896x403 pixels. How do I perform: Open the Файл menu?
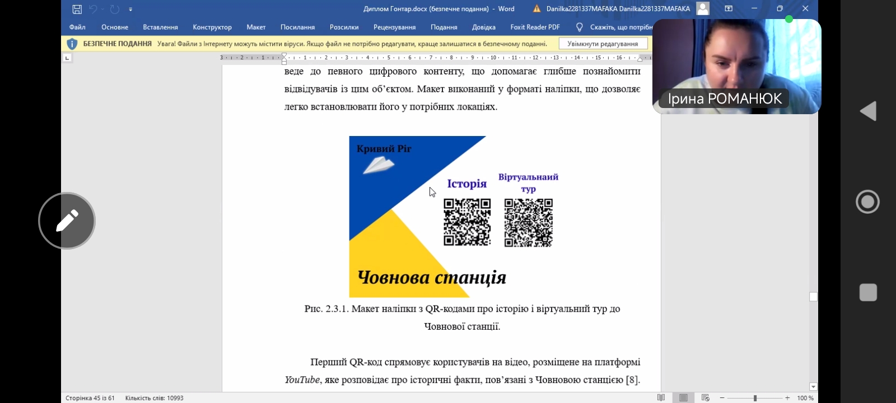77,27
